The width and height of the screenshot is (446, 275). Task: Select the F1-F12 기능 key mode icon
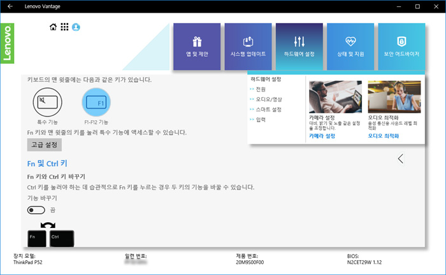[96, 102]
